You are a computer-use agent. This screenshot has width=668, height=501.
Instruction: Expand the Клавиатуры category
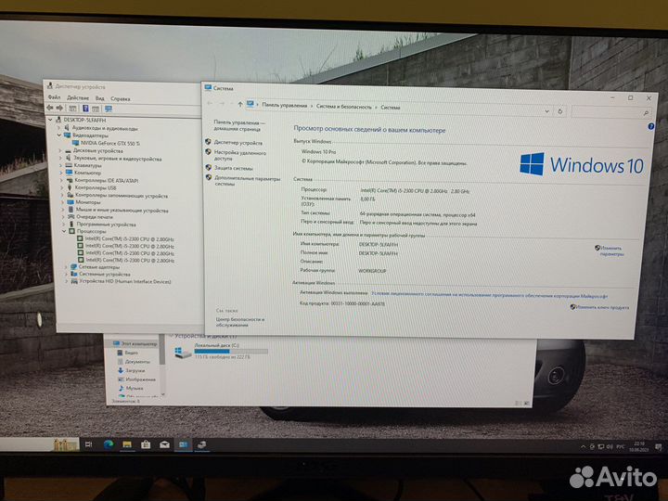tap(61, 165)
